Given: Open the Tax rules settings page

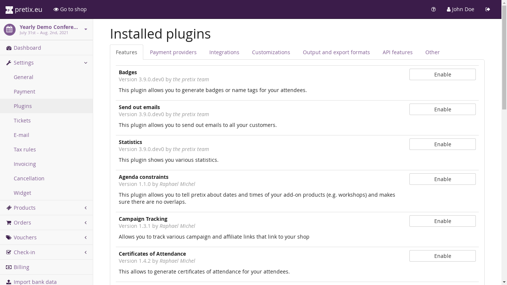Looking at the screenshot, I should point(25,150).
